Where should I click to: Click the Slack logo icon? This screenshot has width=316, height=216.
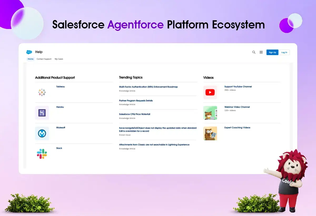pos(42,154)
